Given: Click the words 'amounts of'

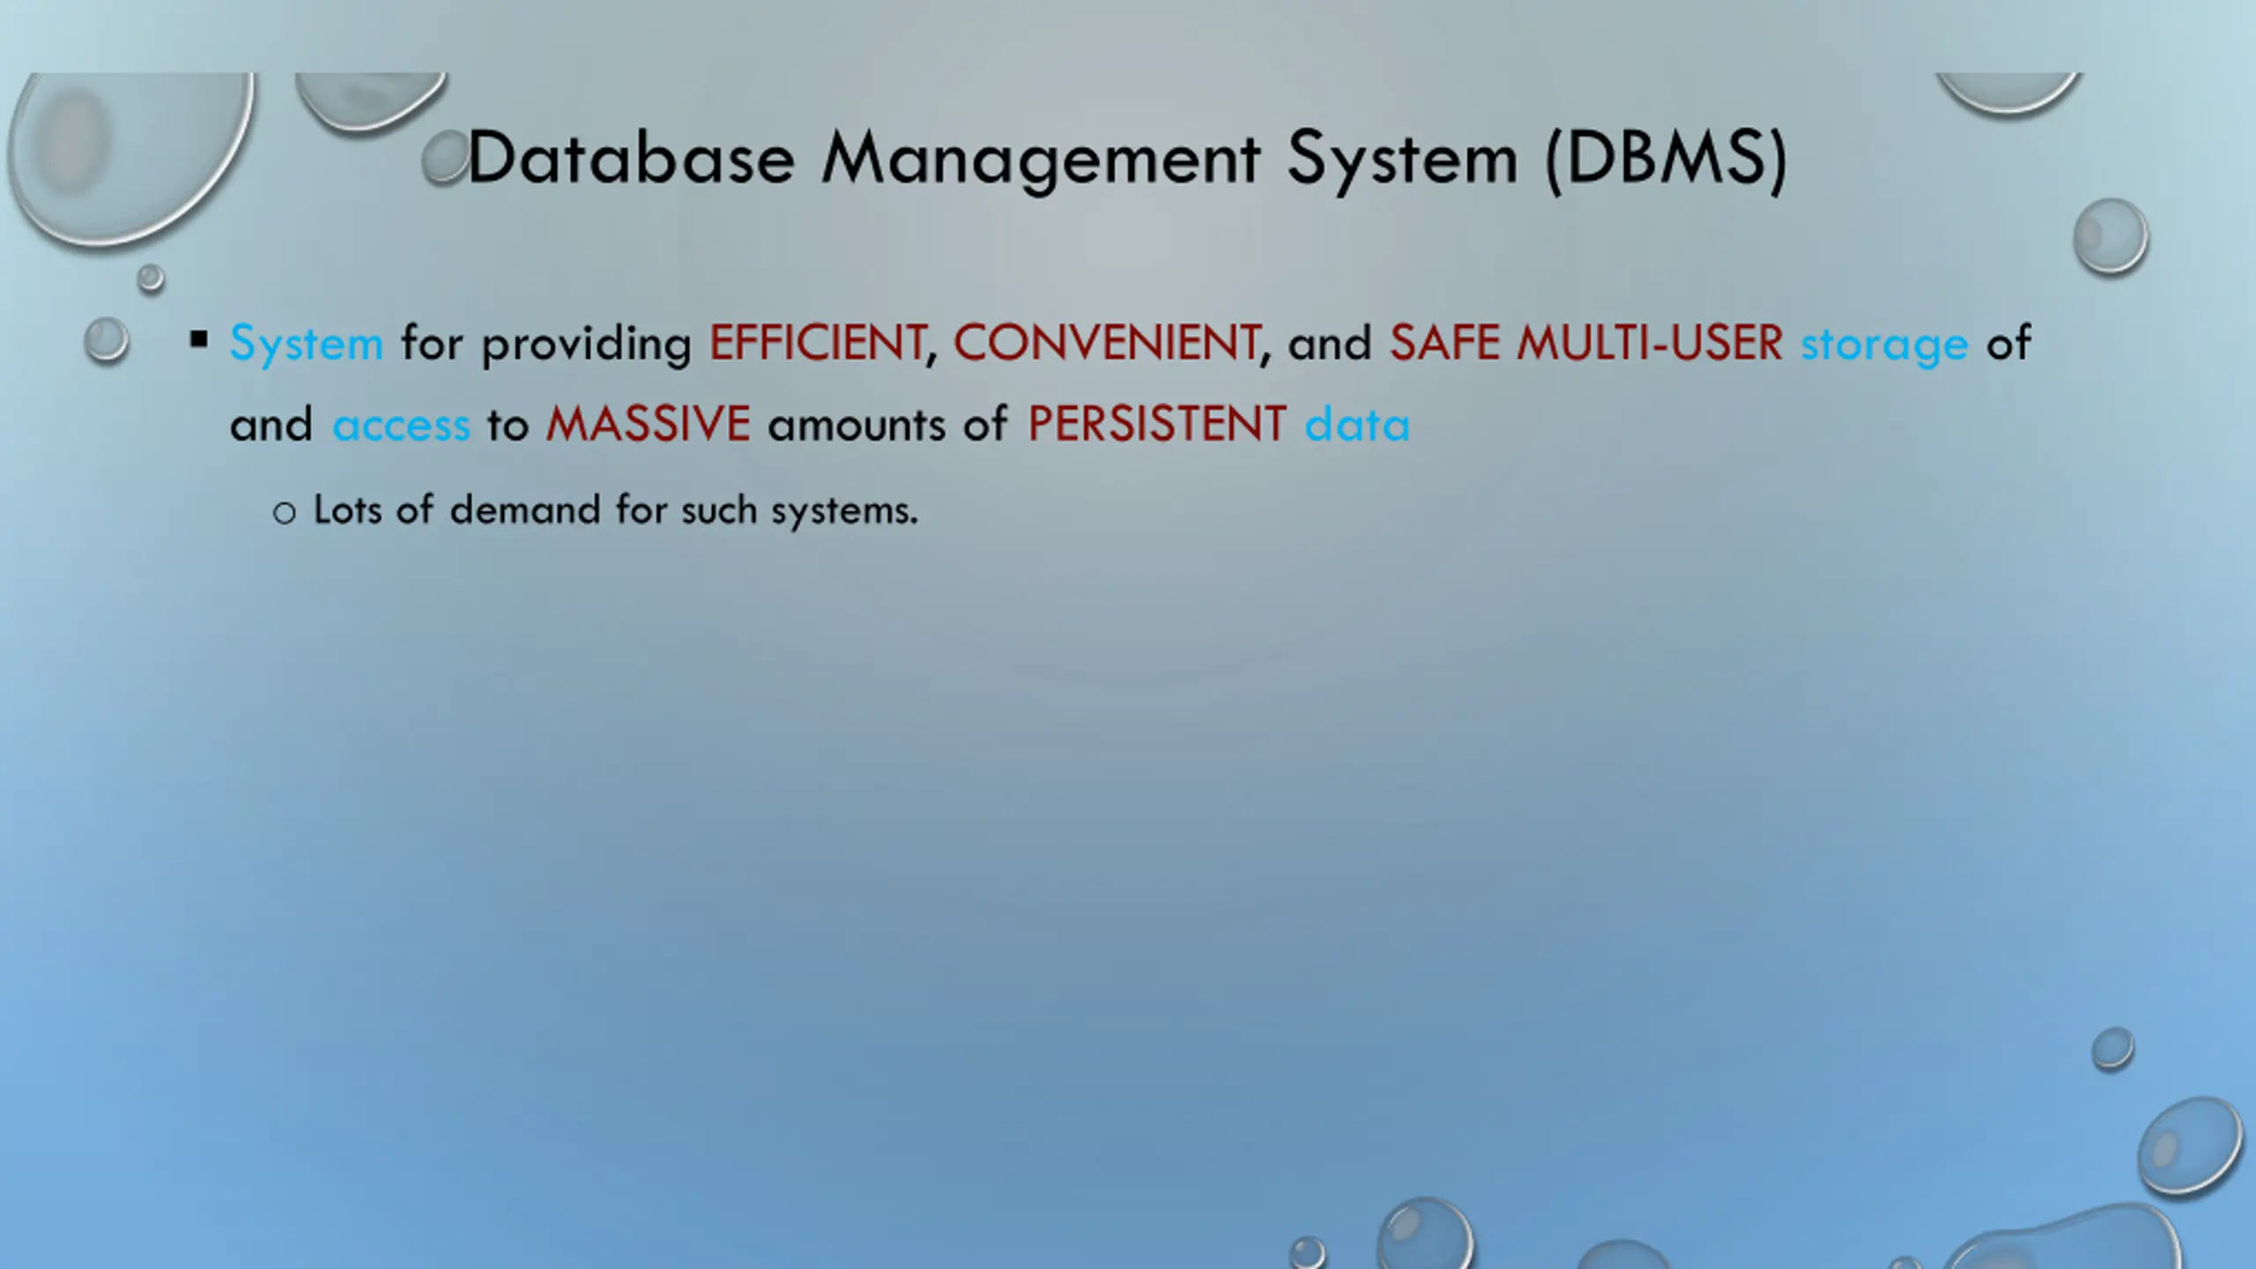Looking at the screenshot, I should click(x=887, y=425).
